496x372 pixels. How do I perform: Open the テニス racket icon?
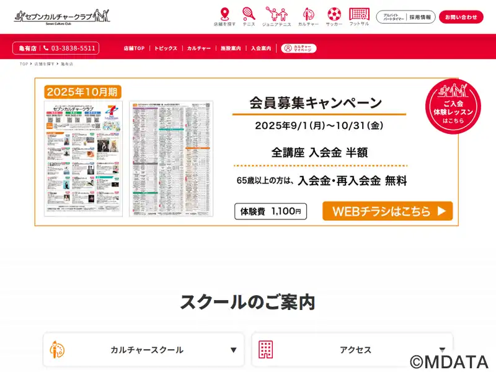tap(249, 17)
